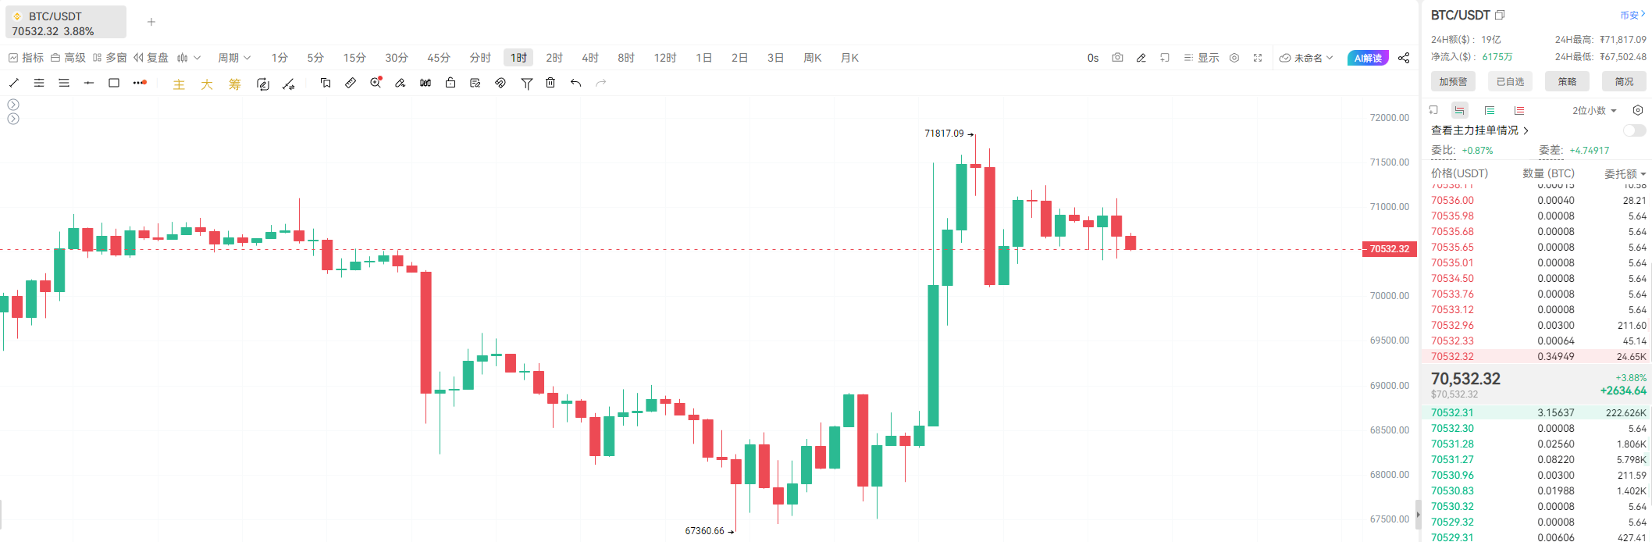Enter fullscreen chart mode

click(1258, 58)
